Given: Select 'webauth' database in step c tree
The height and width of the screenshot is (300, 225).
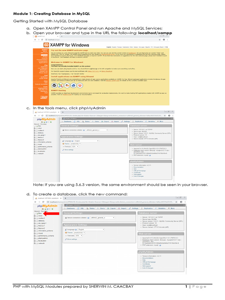Looking at the screenshot, I should pos(41,154).
